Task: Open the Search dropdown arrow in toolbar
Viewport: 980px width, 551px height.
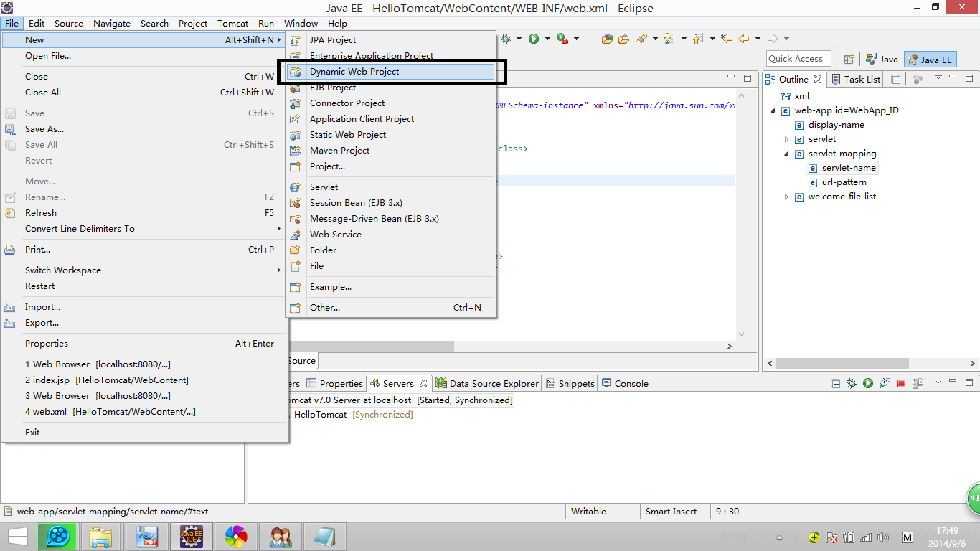Action: 654,39
